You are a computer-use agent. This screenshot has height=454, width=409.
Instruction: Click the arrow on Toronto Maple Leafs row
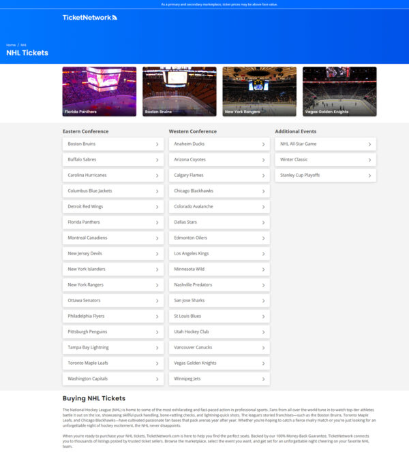pyautogui.click(x=157, y=363)
